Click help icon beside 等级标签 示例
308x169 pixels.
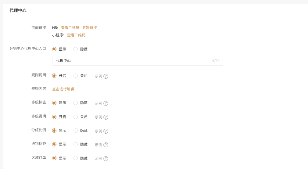point(106,103)
